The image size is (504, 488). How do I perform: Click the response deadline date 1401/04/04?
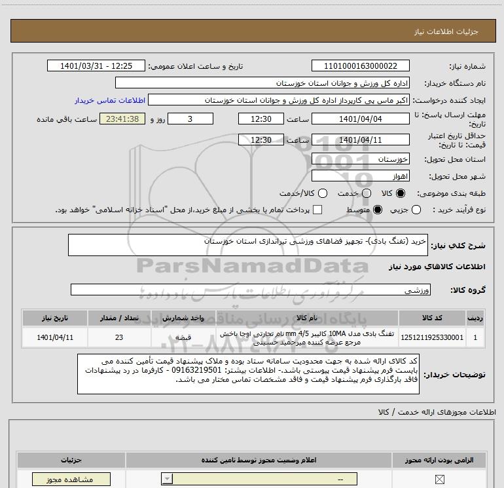click(360, 119)
